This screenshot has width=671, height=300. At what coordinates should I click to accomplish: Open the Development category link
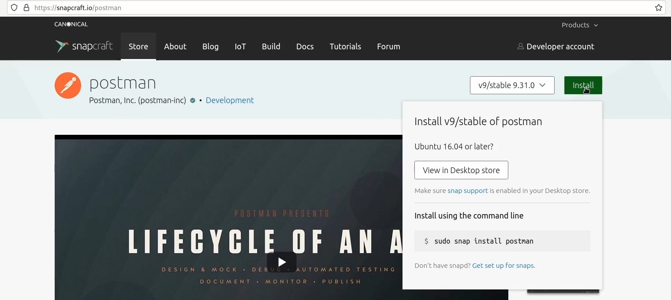[x=230, y=100]
